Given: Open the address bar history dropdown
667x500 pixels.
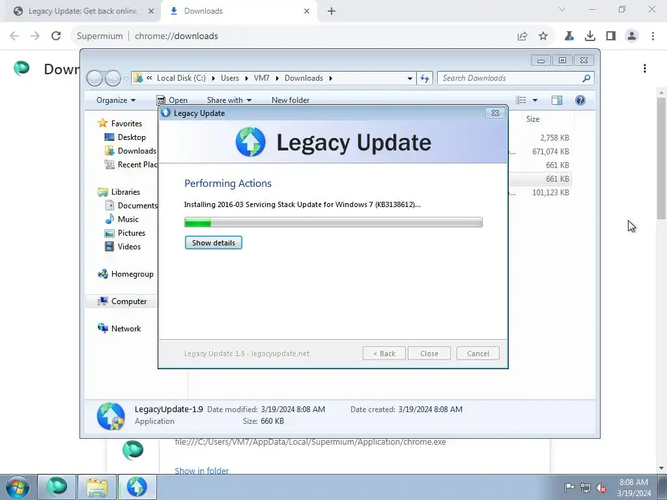Looking at the screenshot, I should pos(409,78).
